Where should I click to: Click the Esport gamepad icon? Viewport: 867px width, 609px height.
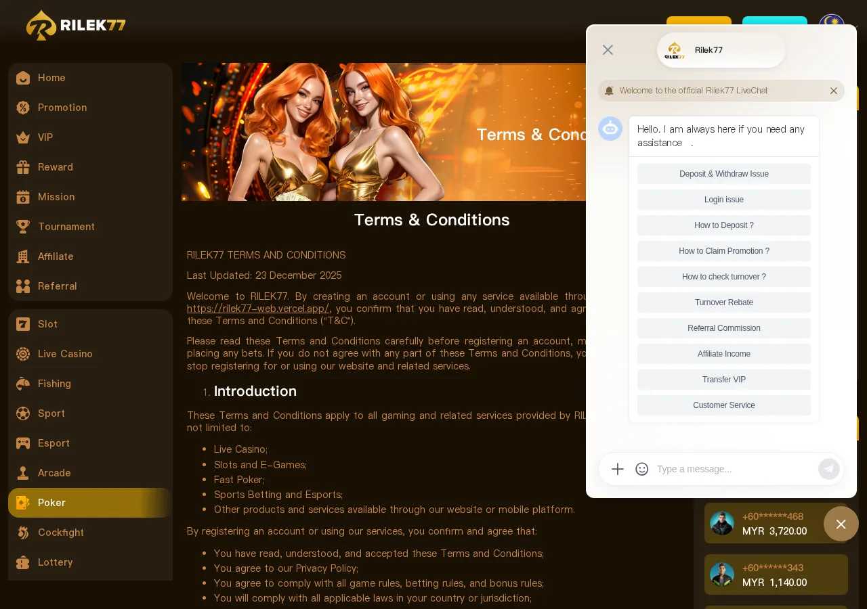23,443
